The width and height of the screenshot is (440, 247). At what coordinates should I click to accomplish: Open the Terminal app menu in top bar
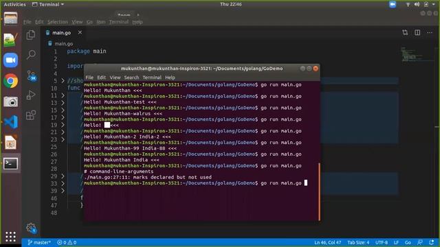coord(48,4)
